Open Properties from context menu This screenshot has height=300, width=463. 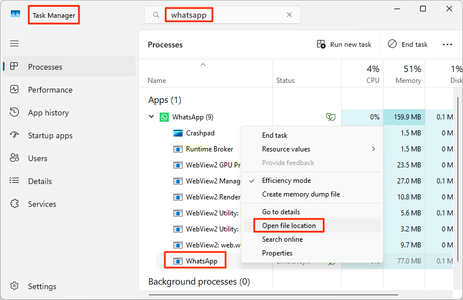click(x=312, y=253)
